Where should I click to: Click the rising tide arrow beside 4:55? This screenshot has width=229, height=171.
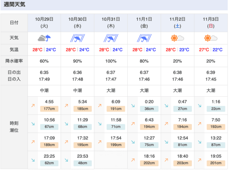coord(33,105)
